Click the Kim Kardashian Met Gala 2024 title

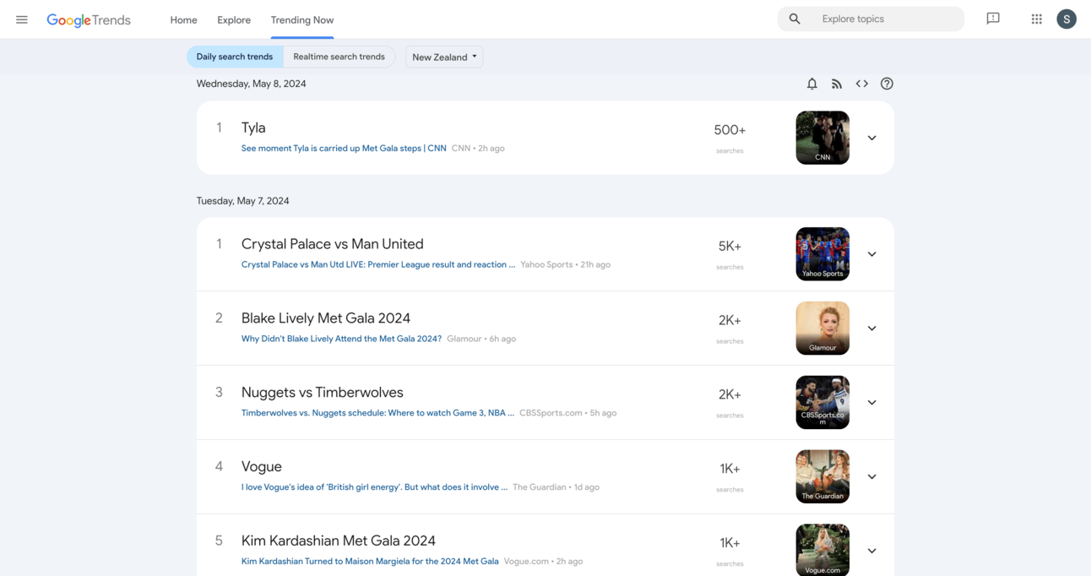pos(339,541)
